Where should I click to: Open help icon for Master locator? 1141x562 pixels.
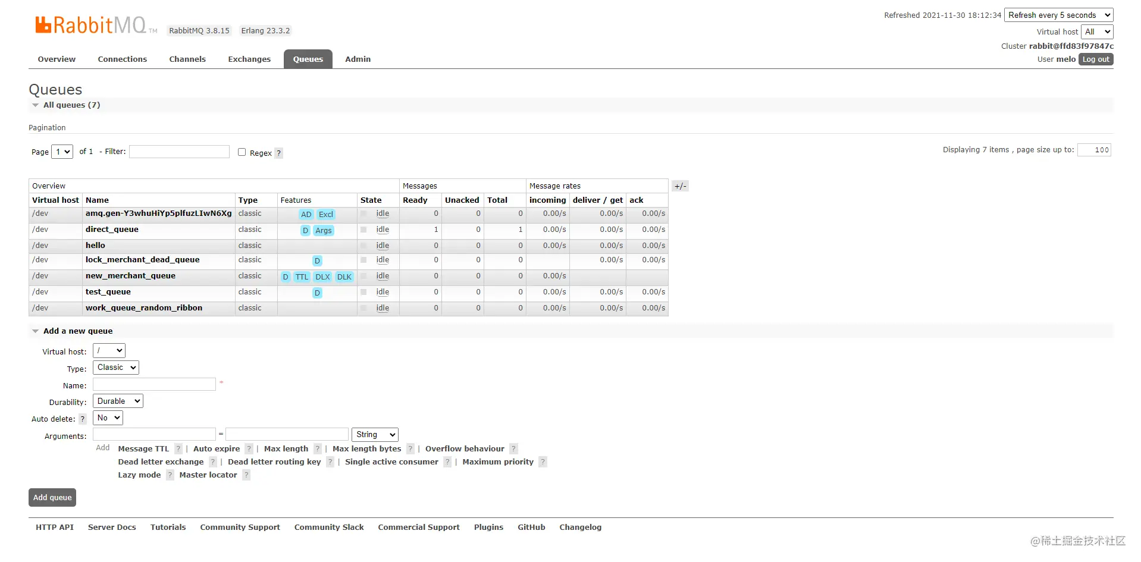(246, 475)
